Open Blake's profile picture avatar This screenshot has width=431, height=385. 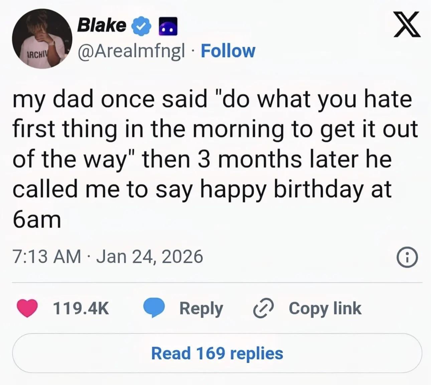click(x=42, y=39)
